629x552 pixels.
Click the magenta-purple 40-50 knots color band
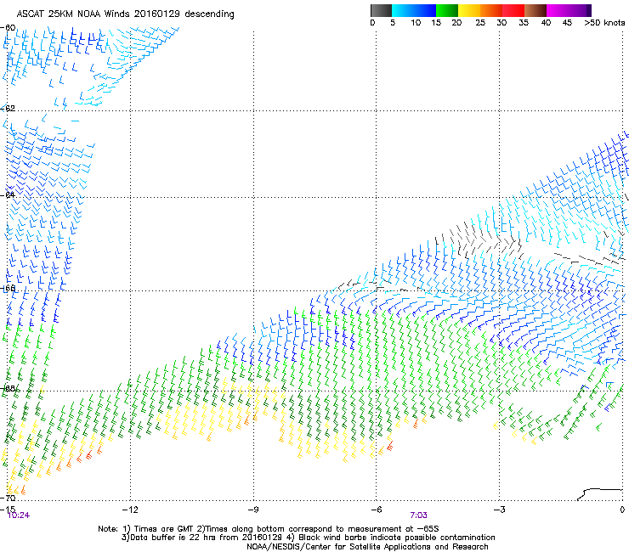click(x=569, y=10)
